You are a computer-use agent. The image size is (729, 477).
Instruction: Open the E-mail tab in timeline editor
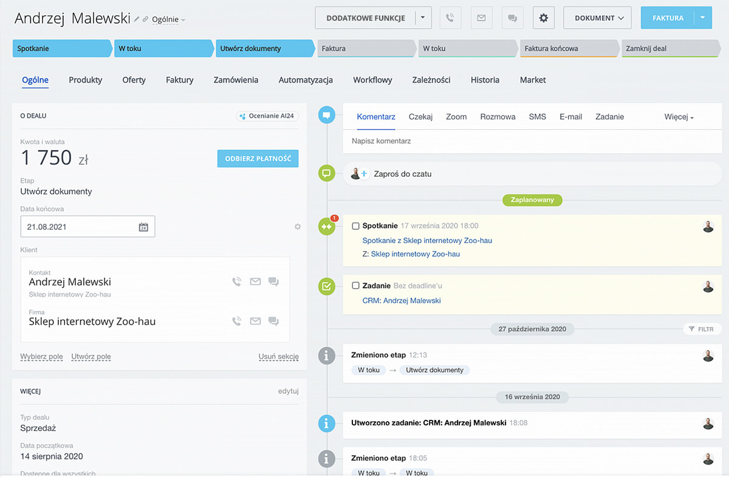pyautogui.click(x=570, y=117)
